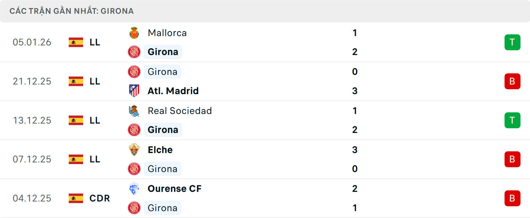Open the Atl. Madrid team page link
The image size is (530, 218).
click(173, 91)
